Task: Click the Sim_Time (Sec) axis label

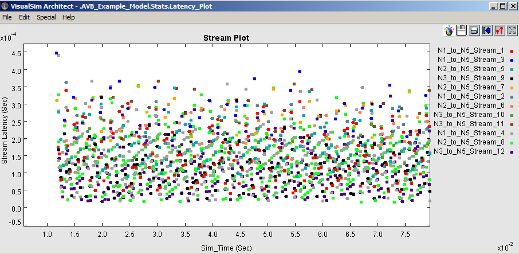Action: (x=226, y=248)
